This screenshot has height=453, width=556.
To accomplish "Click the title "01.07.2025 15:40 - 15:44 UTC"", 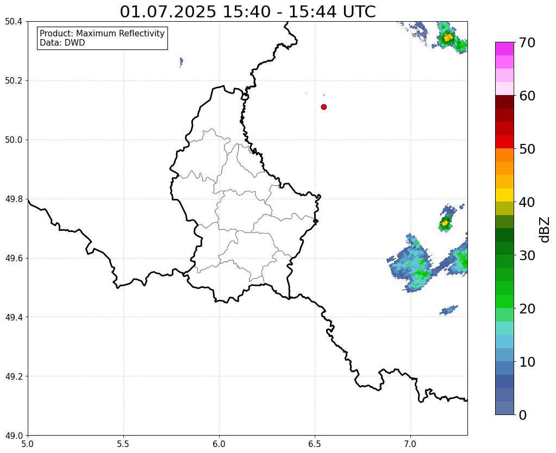I will pyautogui.click(x=247, y=12).
